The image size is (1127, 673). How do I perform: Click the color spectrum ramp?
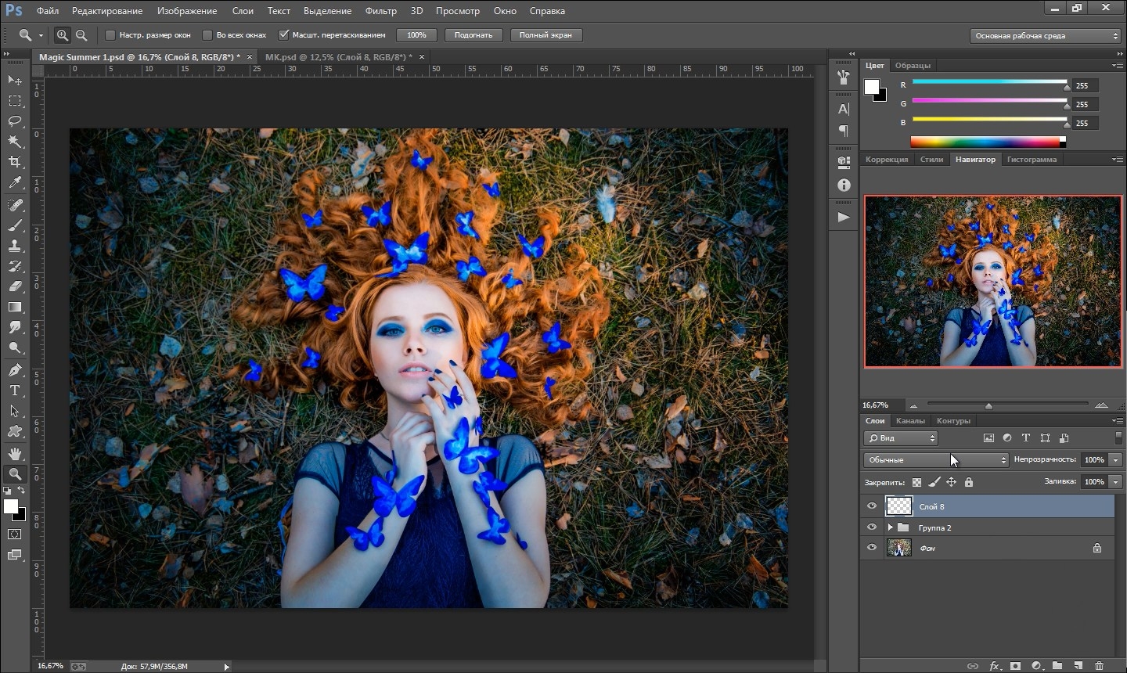coord(988,142)
